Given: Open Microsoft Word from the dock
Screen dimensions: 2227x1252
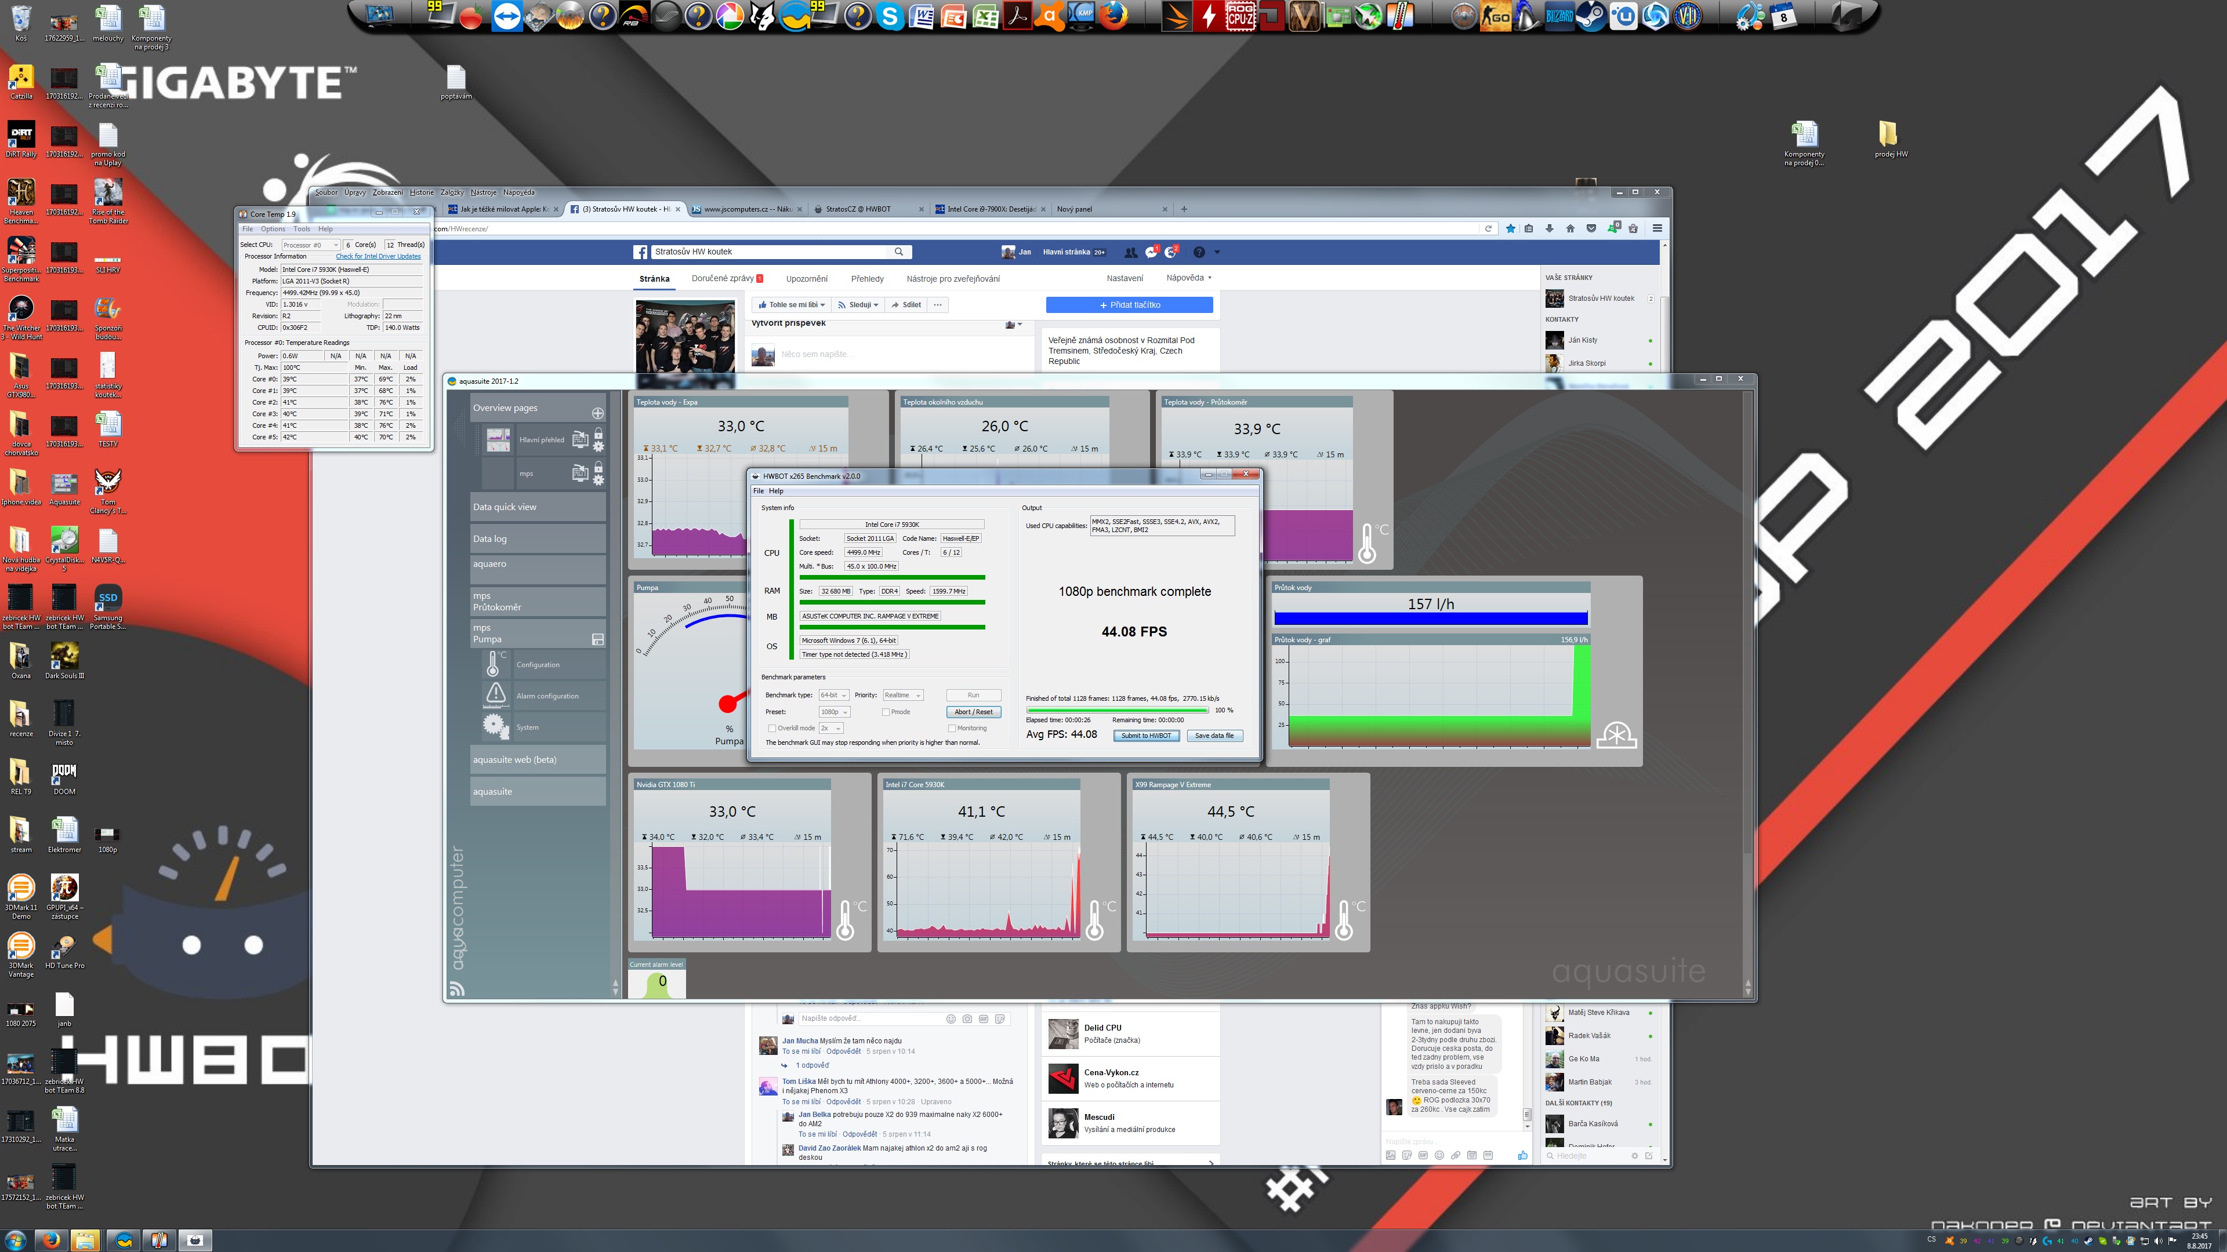Looking at the screenshot, I should point(921,16).
